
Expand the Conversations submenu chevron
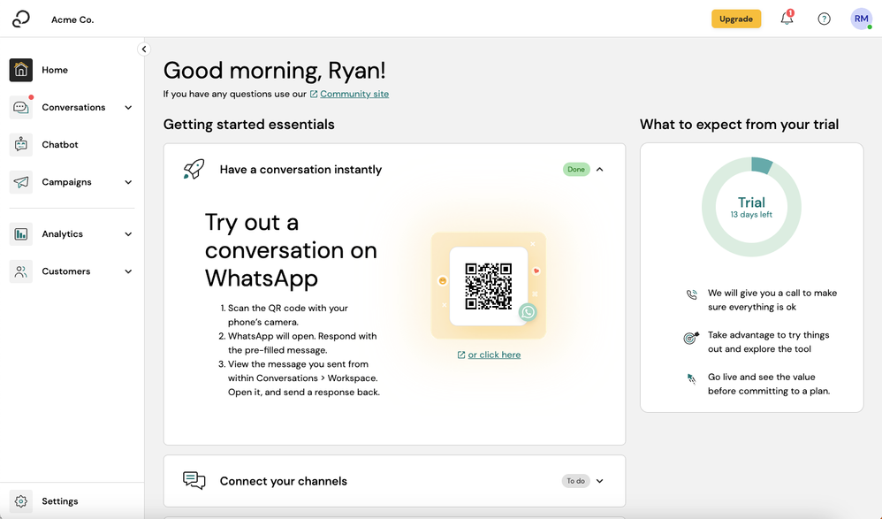128,108
